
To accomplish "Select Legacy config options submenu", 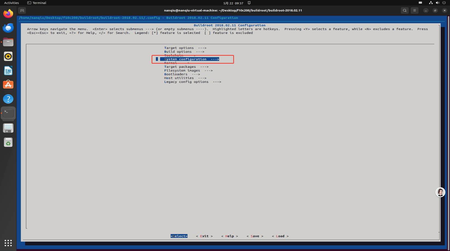I will (193, 82).
